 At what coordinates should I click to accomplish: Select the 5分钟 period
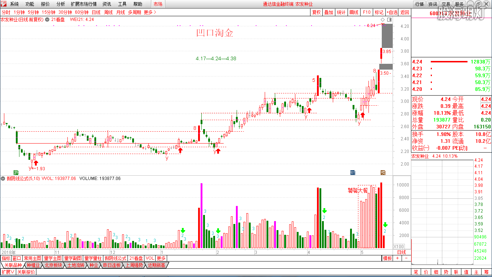click(x=33, y=12)
